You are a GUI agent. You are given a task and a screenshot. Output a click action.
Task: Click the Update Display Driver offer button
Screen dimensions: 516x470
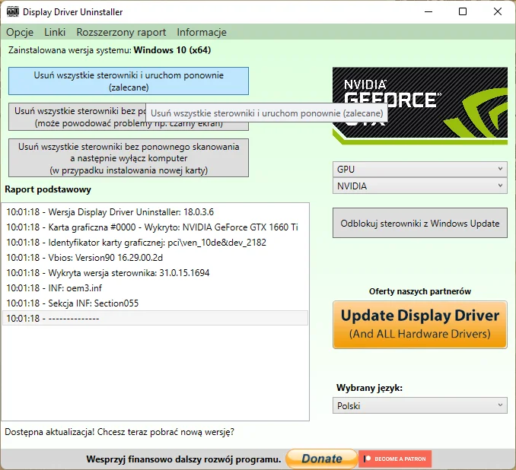point(420,325)
